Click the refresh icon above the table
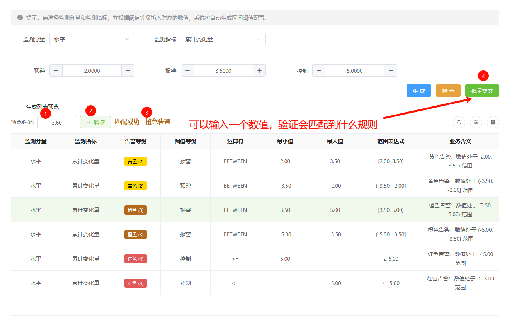This screenshot has width=512, height=323. click(x=459, y=122)
